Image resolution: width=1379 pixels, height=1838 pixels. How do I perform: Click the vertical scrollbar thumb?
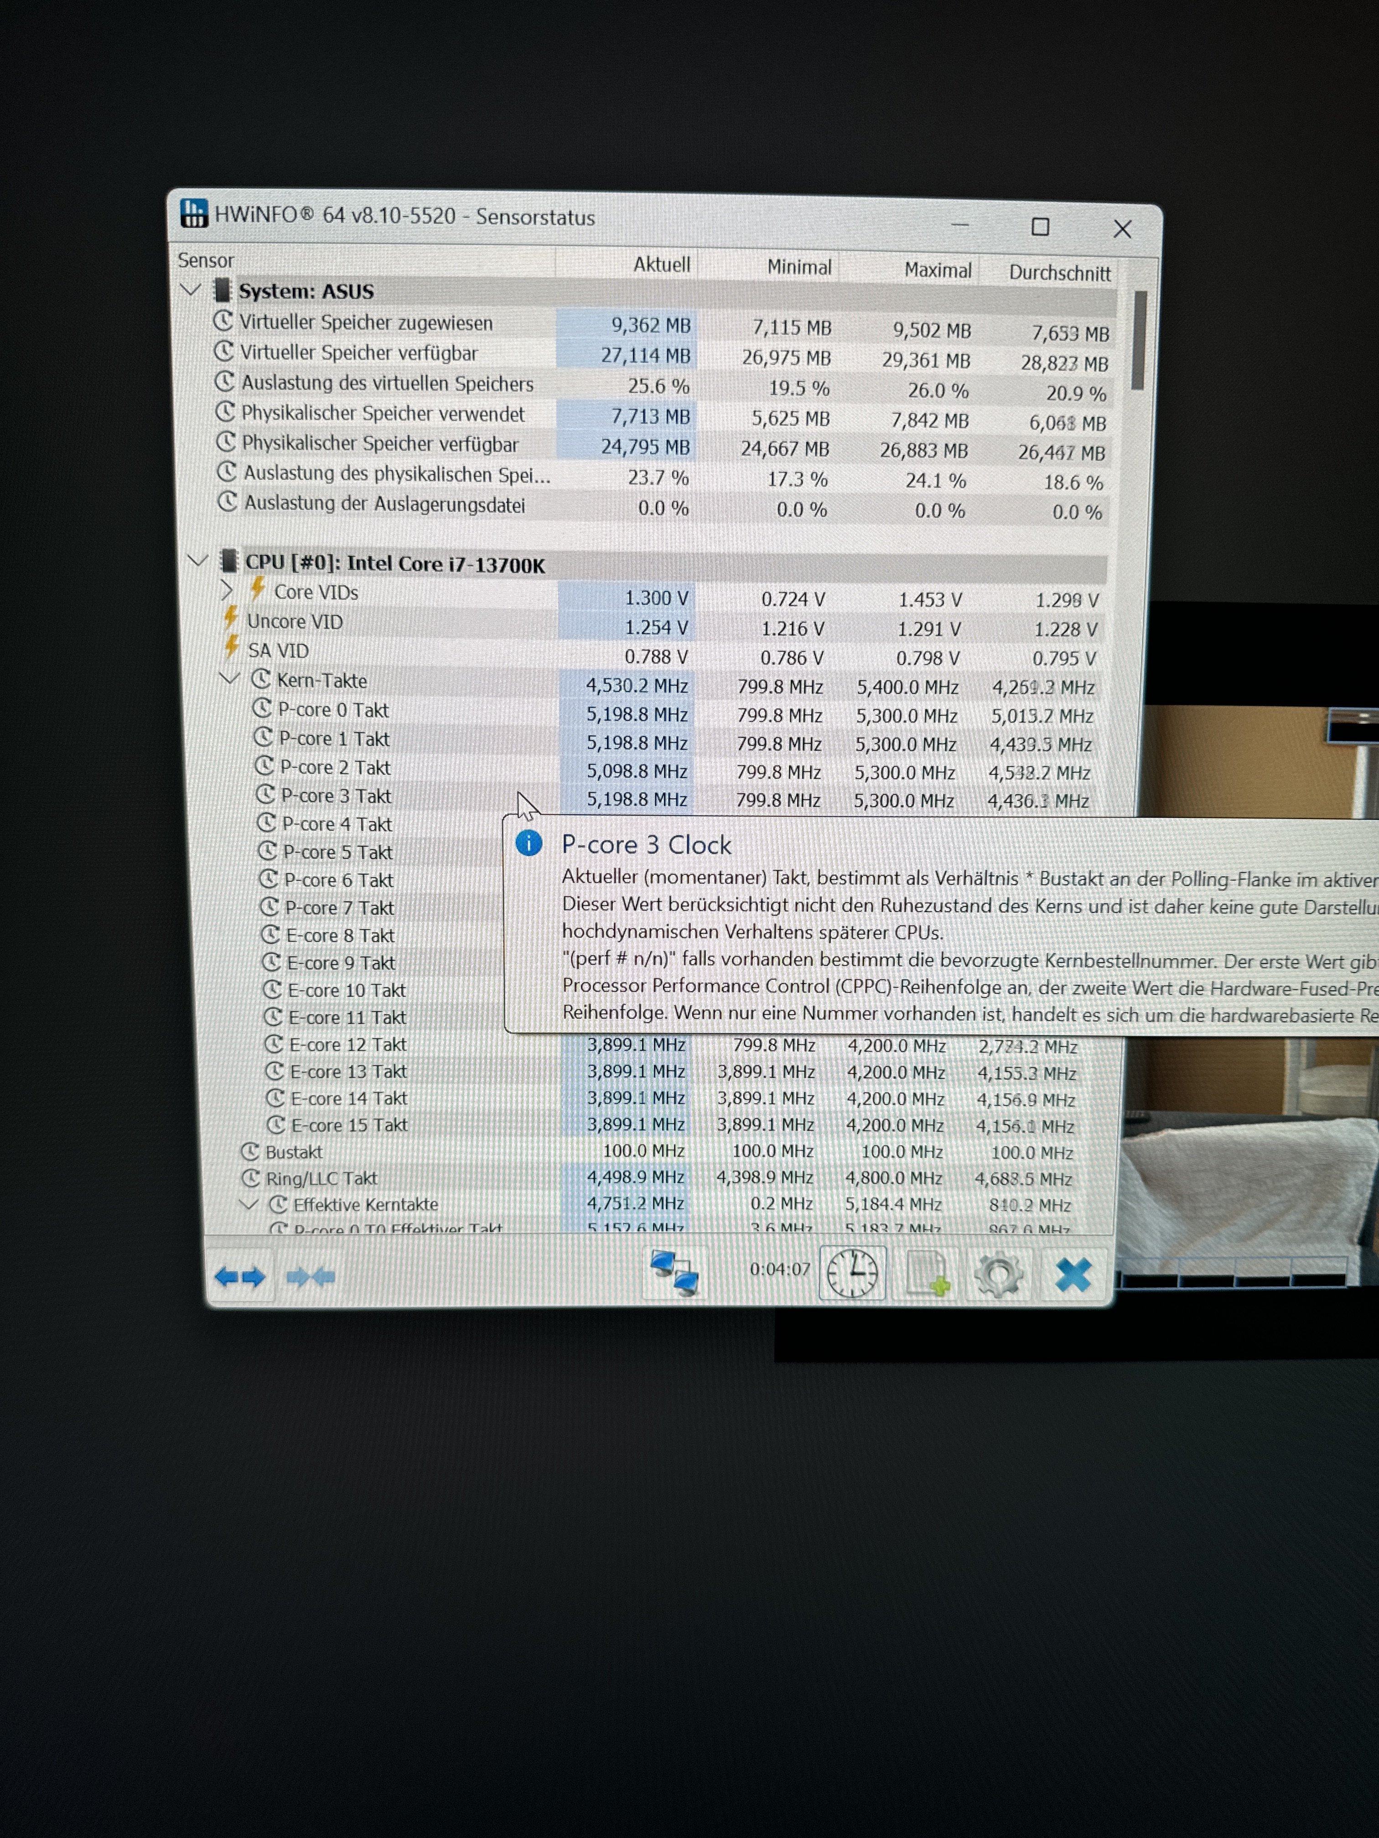[1140, 340]
